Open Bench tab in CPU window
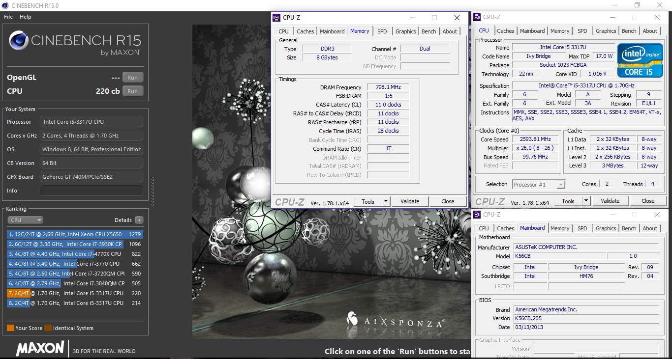The image size is (672, 359). click(x=629, y=31)
